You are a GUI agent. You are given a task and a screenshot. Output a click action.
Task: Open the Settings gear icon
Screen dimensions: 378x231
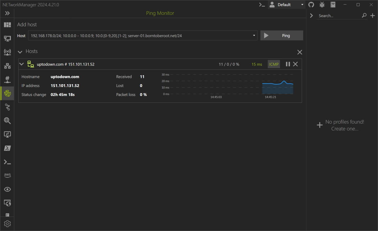click(7, 223)
